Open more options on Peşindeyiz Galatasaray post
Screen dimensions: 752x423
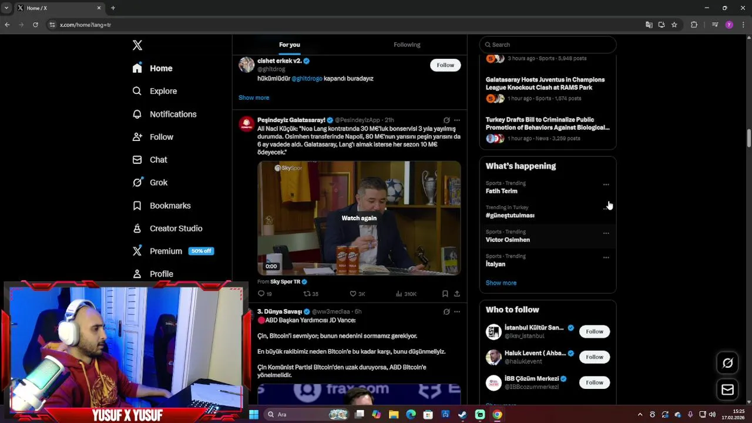[457, 120]
